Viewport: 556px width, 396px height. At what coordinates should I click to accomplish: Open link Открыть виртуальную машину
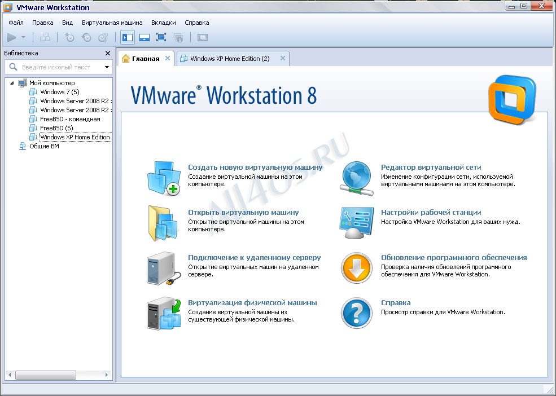point(243,212)
